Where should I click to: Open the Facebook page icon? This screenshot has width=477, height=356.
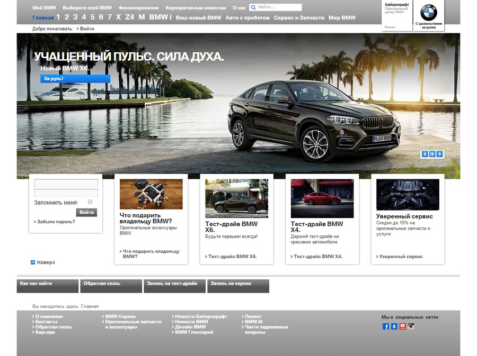(385, 326)
